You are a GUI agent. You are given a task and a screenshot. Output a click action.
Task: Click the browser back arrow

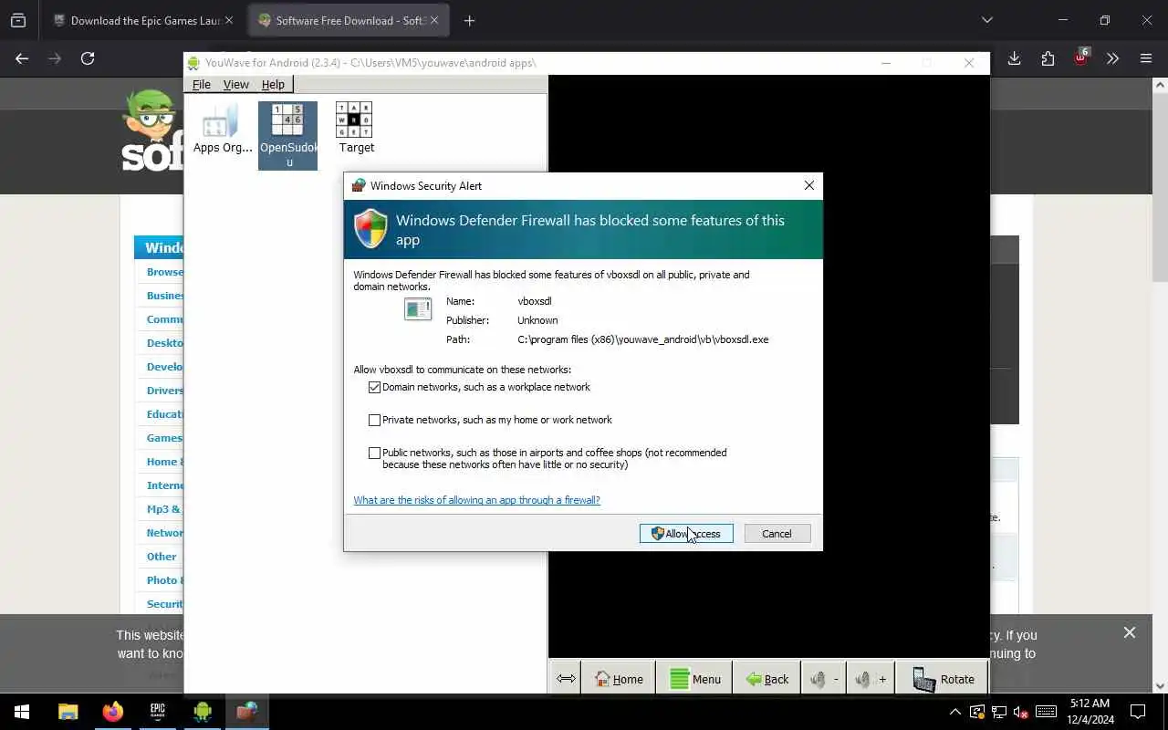[x=22, y=58]
